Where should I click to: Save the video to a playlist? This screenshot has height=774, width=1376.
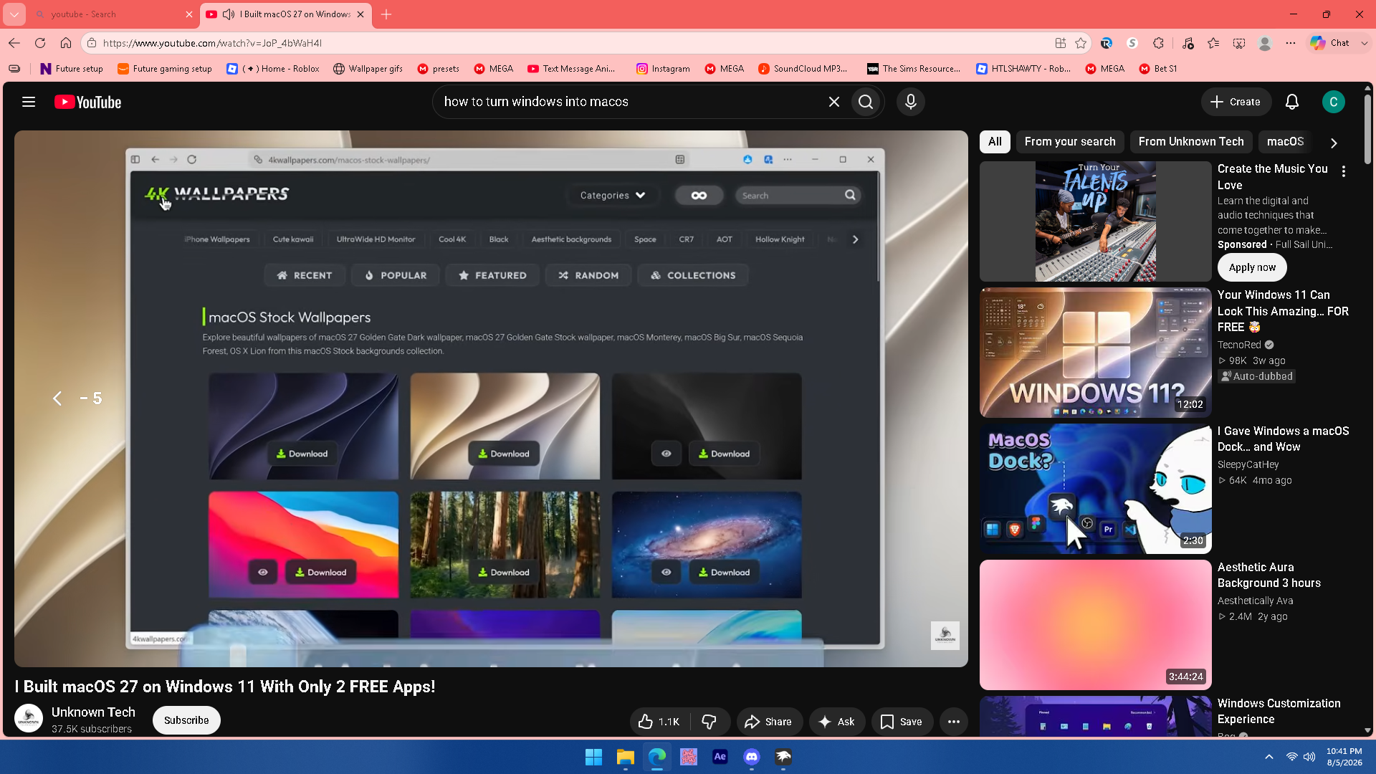click(x=902, y=722)
